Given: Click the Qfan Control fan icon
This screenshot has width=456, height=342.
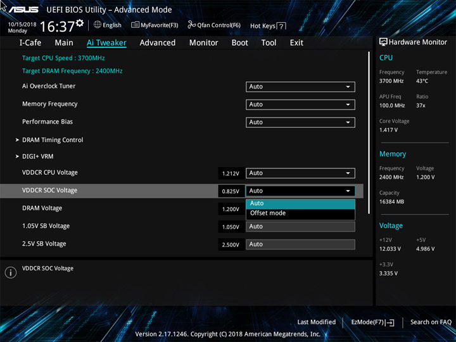Looking at the screenshot, I should tap(191, 25).
